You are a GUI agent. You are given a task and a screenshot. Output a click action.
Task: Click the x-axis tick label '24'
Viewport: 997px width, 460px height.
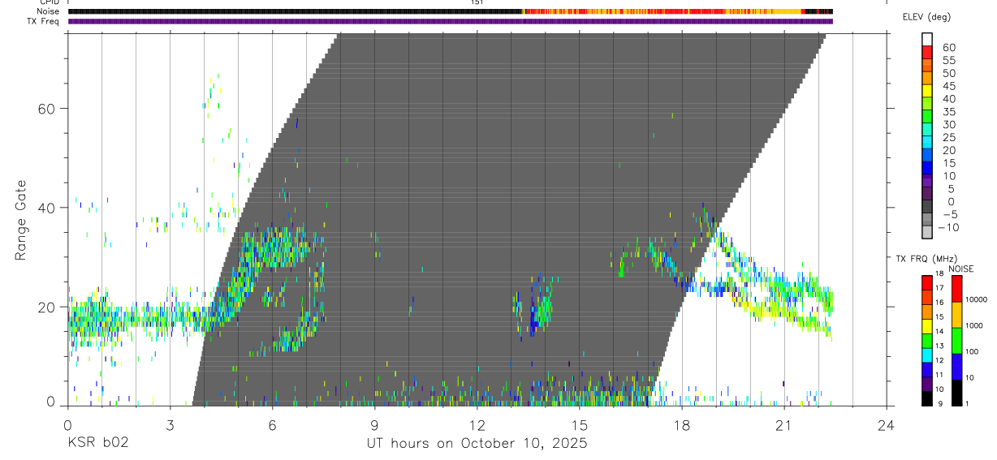click(x=887, y=425)
